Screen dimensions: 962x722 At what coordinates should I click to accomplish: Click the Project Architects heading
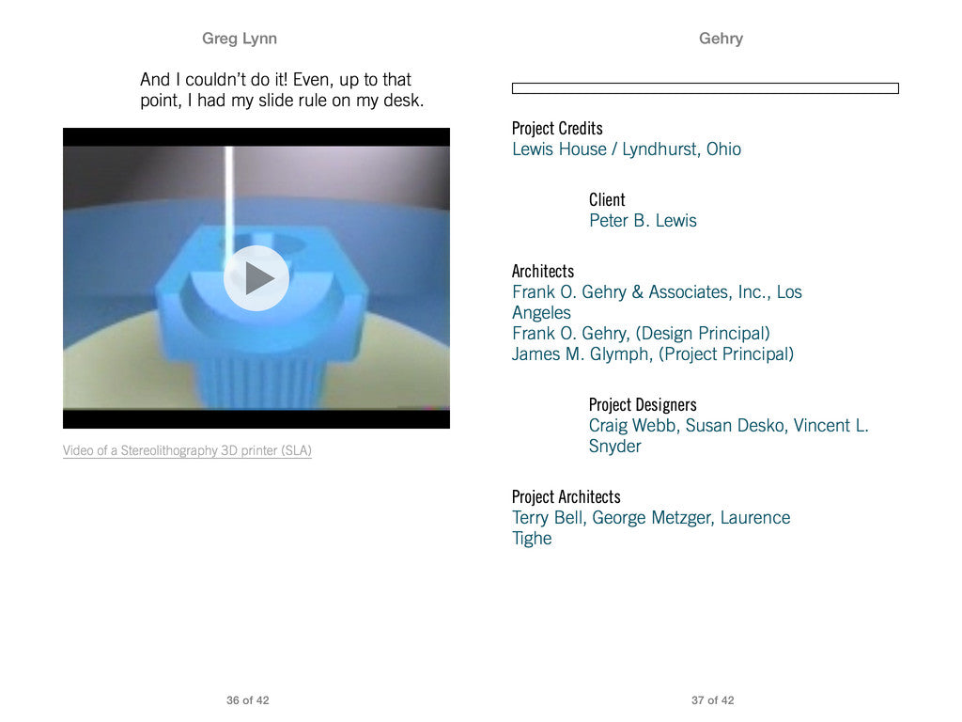(566, 497)
